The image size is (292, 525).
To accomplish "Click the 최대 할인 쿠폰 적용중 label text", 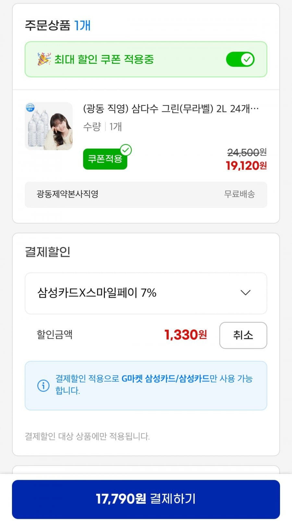I will (104, 60).
